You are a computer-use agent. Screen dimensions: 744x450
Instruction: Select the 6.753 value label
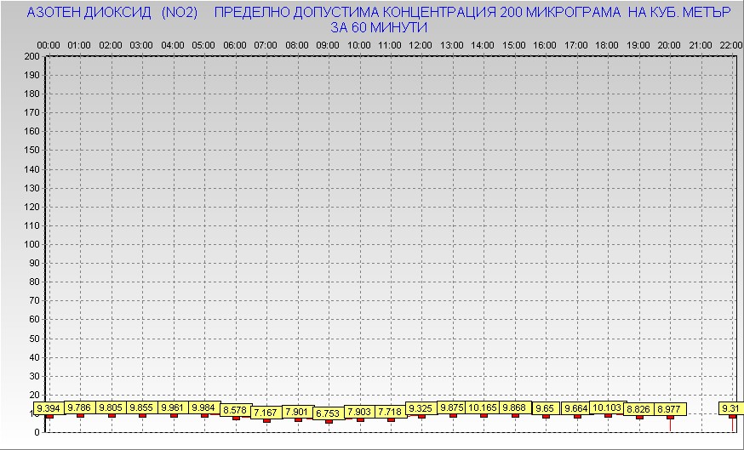click(x=329, y=413)
